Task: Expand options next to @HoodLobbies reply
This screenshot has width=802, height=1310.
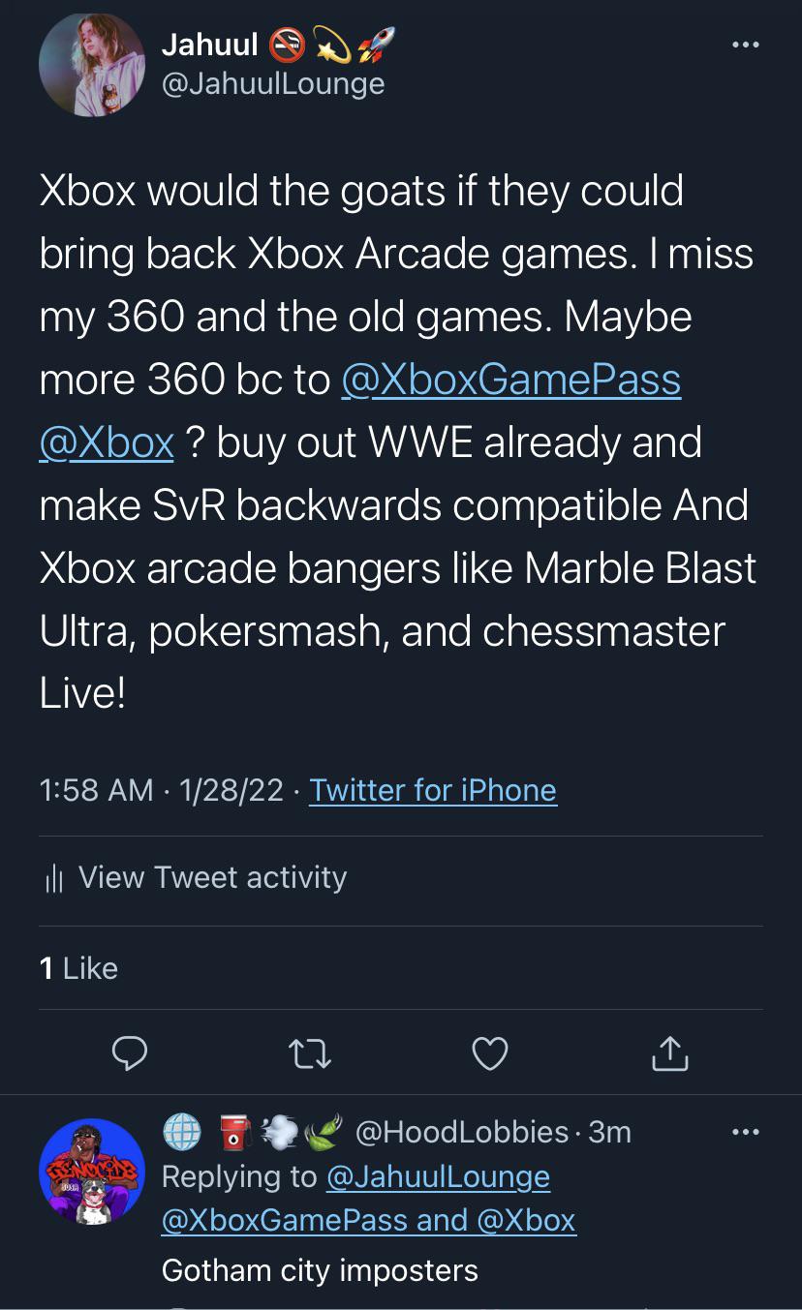Action: tap(746, 1131)
